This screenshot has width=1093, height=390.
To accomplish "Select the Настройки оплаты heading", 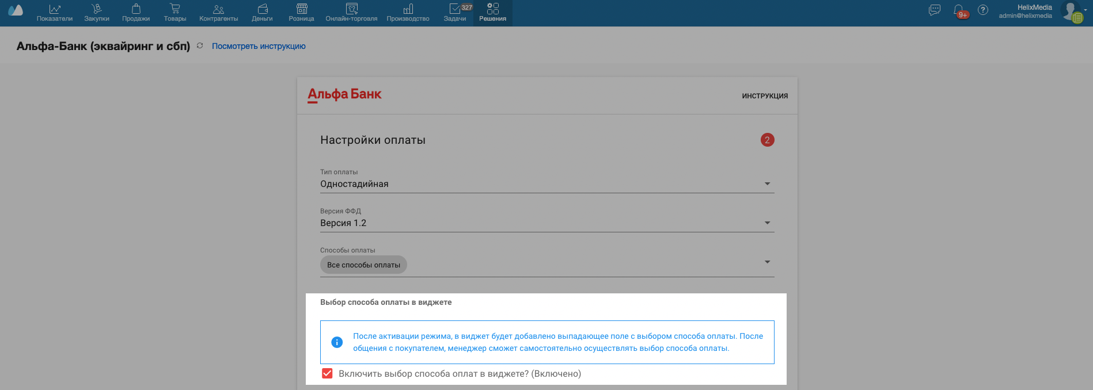I will tap(373, 140).
